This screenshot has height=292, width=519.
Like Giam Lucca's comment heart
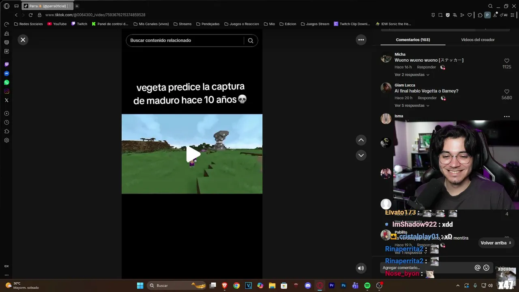tap(506, 92)
